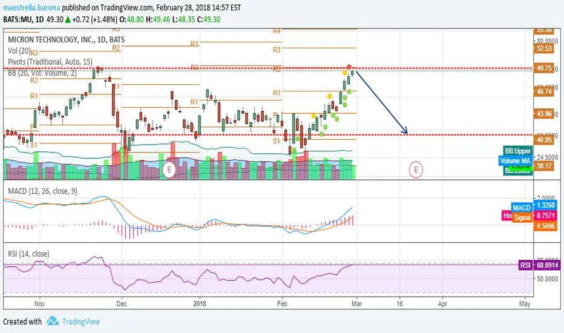Click the RSI (14, close) legend
The height and width of the screenshot is (333, 564).
[x=28, y=254]
